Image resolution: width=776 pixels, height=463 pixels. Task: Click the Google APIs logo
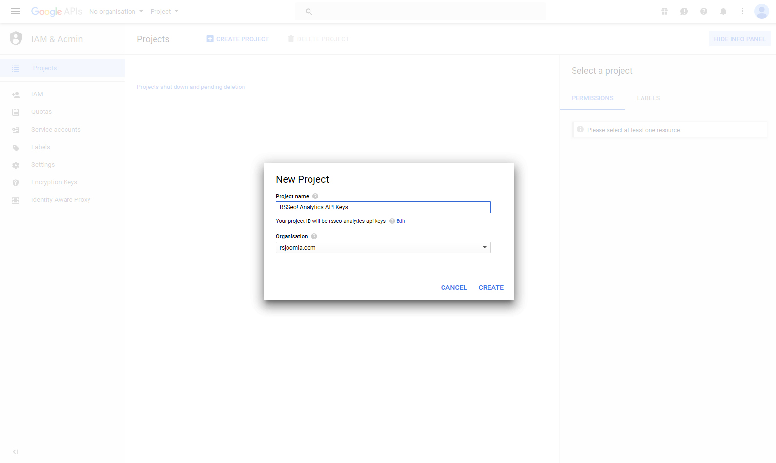pyautogui.click(x=57, y=11)
